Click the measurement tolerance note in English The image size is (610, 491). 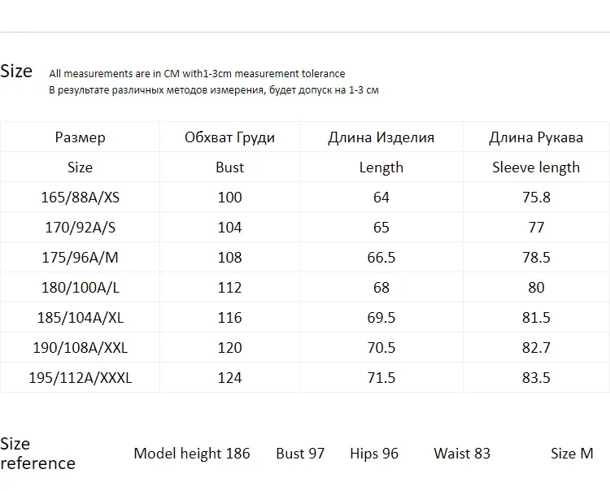coord(197,74)
